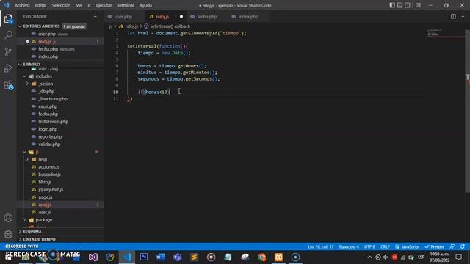
Task: Switch to the fecha.php editor tab
Action: (207, 16)
